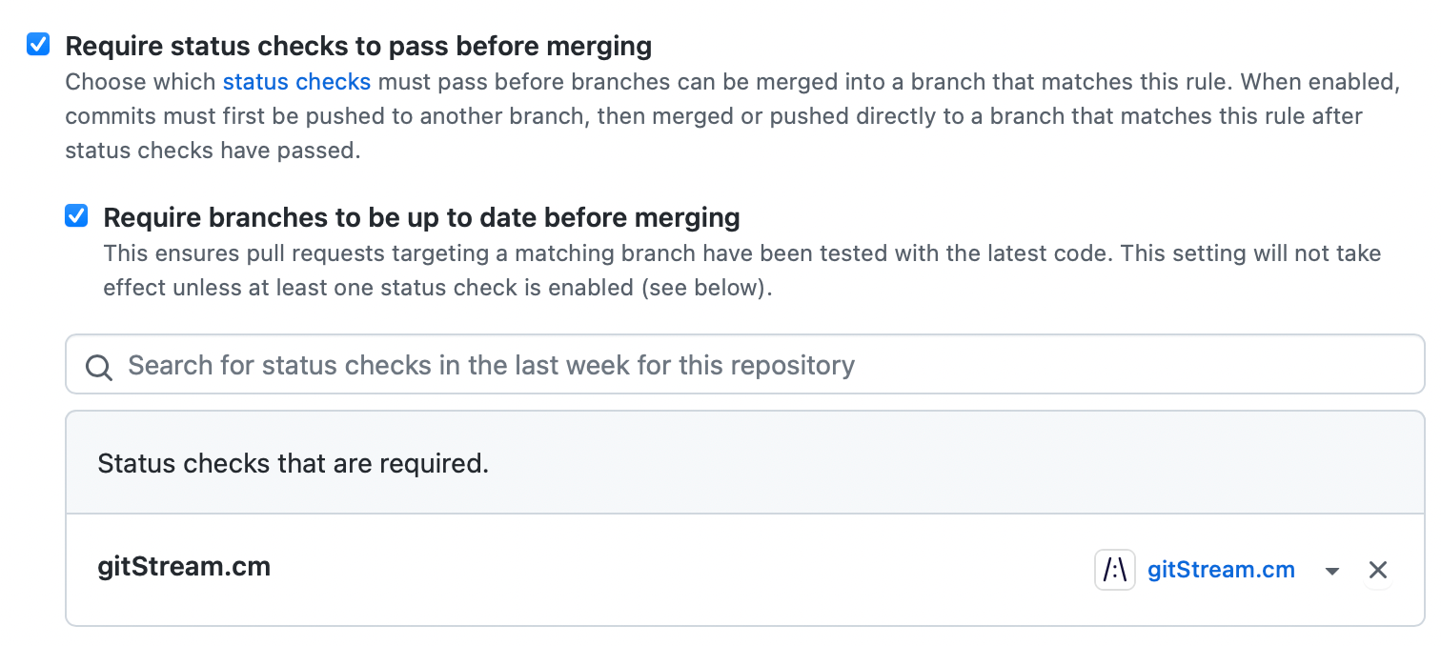Click empty area right of the required header
This screenshot has width=1441, height=646.
953,464
